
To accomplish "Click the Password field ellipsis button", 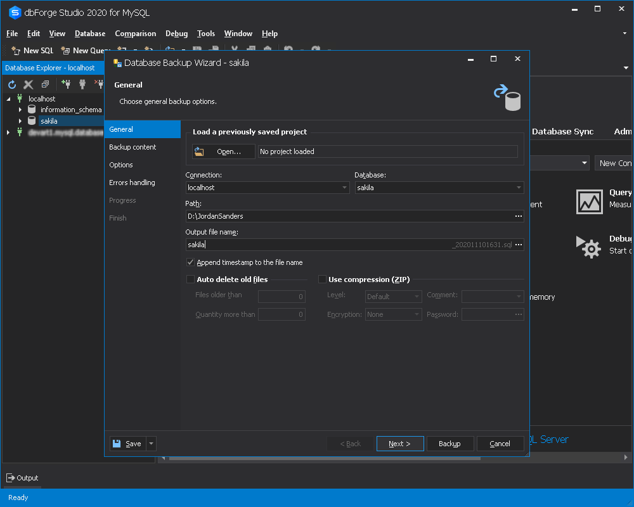I will coord(519,314).
